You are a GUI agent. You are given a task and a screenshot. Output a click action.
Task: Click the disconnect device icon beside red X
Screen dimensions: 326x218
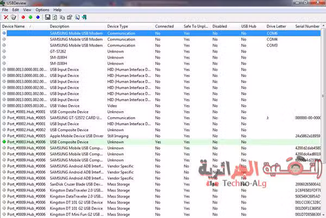(13, 17)
